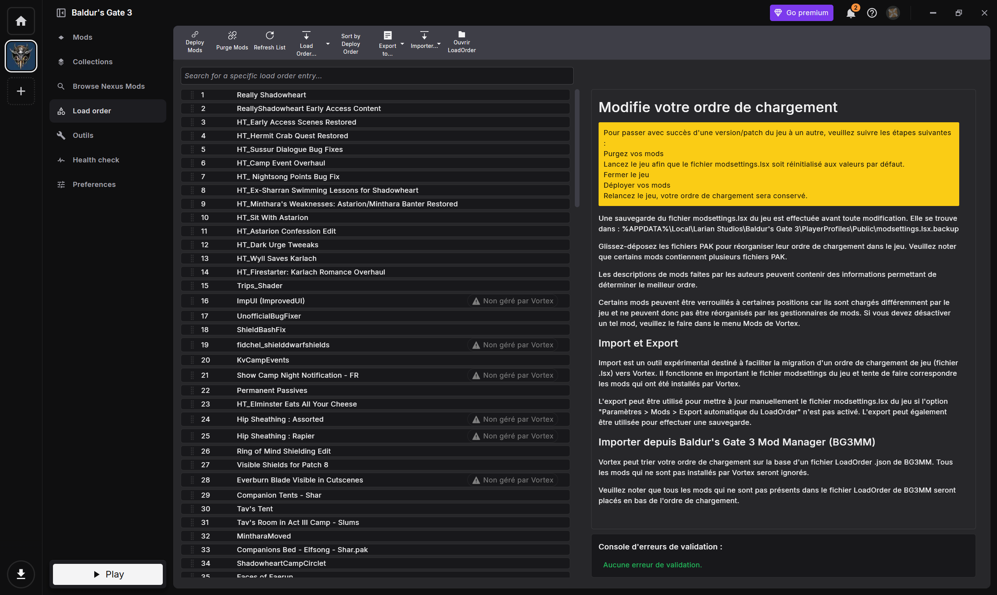997x595 pixels.
Task: Open the LoadOrder folder with Ouvrir LoadOrder
Action: (x=462, y=42)
